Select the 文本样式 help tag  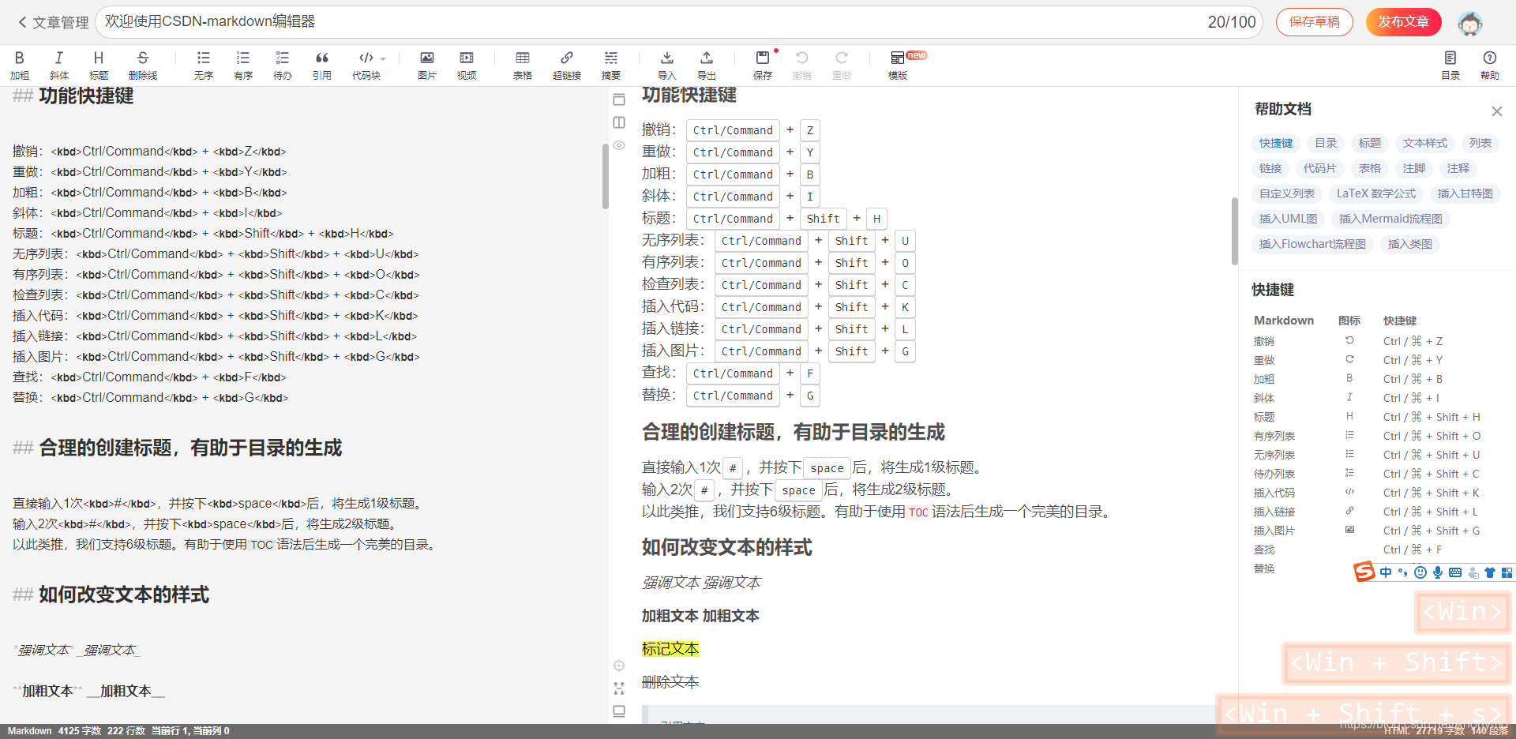tap(1425, 143)
